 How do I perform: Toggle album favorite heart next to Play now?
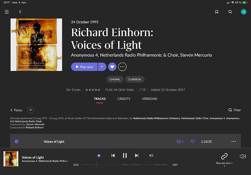112,67
